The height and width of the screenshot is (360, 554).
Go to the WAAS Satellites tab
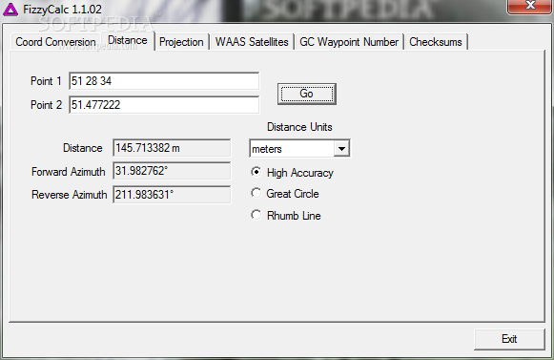(x=252, y=42)
